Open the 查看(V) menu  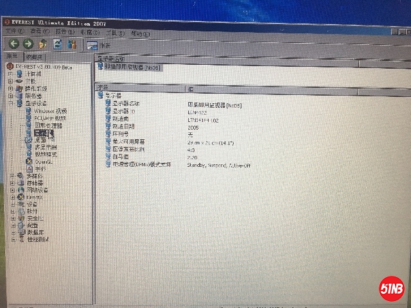(x=40, y=31)
